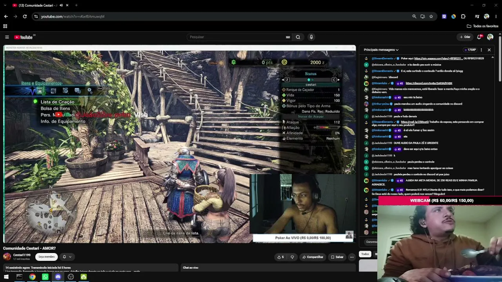The width and height of the screenshot is (502, 282).
Task: Open the meli.la link in chat
Action: point(415,122)
